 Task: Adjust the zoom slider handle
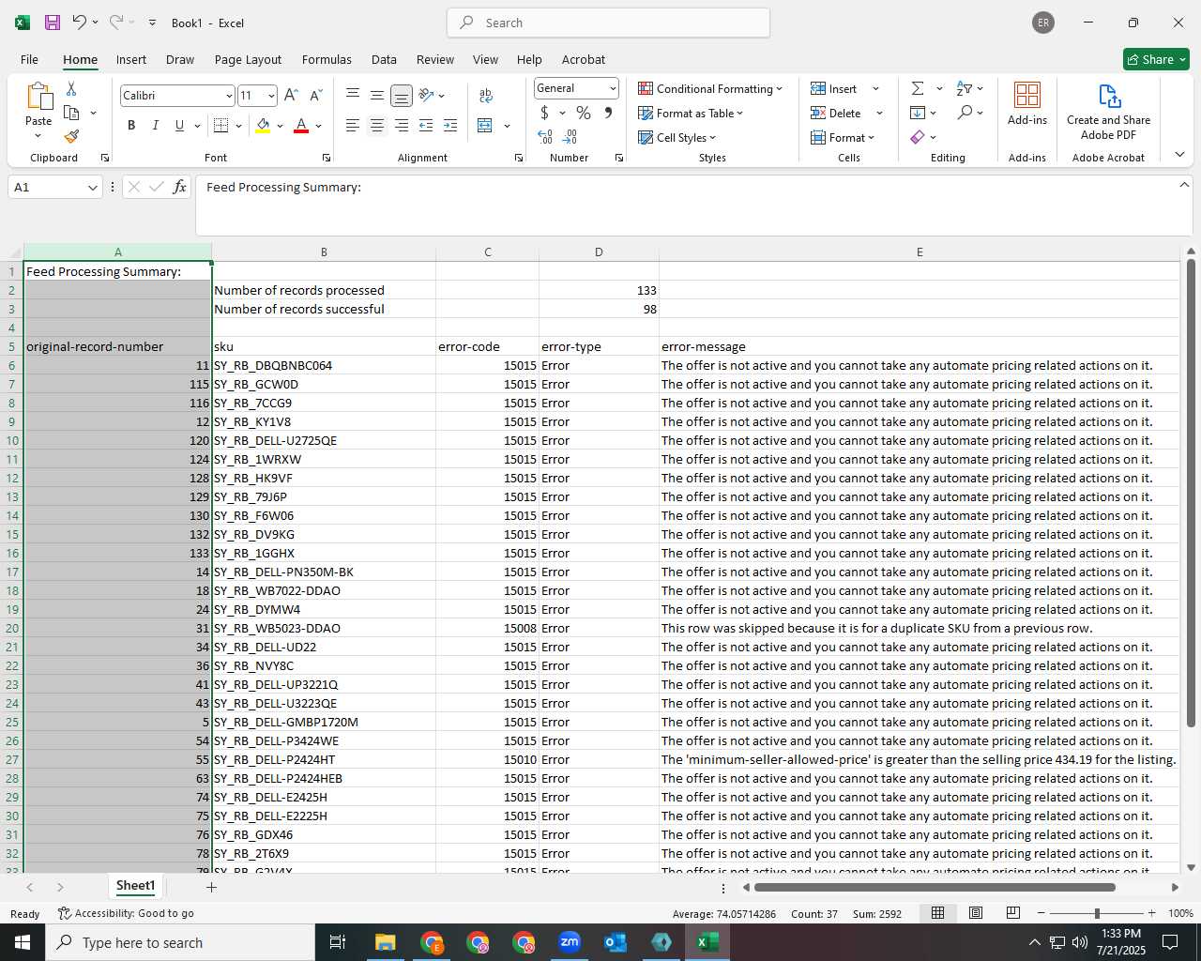coord(1097,913)
